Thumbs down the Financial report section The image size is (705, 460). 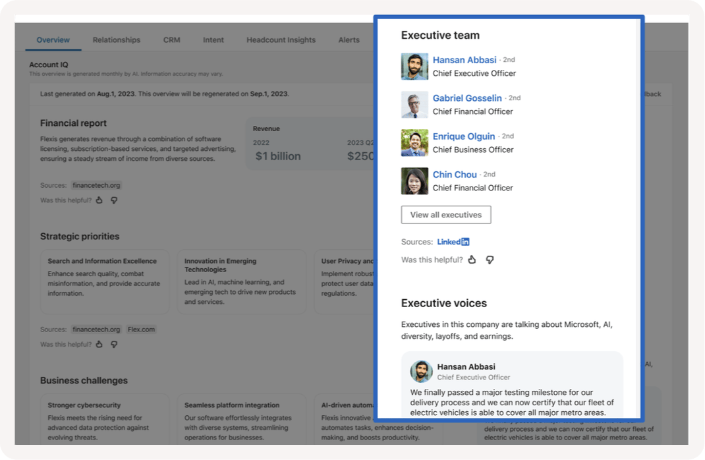tap(114, 200)
